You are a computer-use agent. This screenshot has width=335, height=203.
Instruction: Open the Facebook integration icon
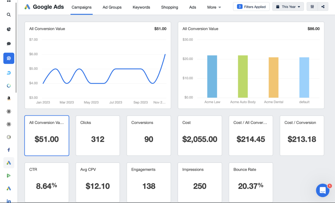coord(9,150)
